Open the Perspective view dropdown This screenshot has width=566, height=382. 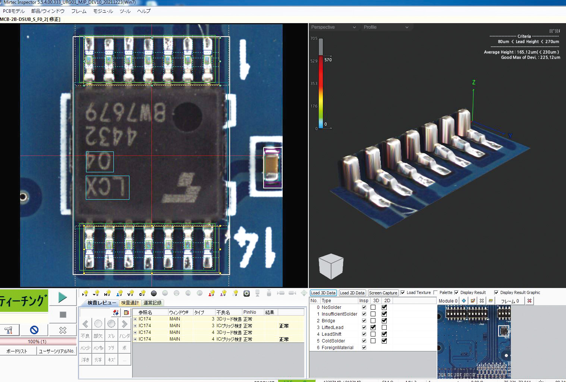333,27
